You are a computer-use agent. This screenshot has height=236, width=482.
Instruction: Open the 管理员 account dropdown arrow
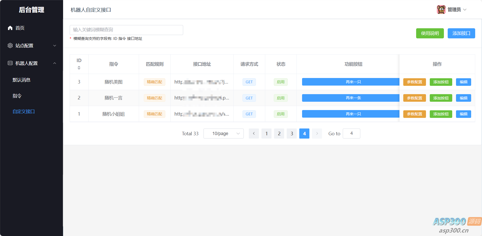click(x=465, y=10)
